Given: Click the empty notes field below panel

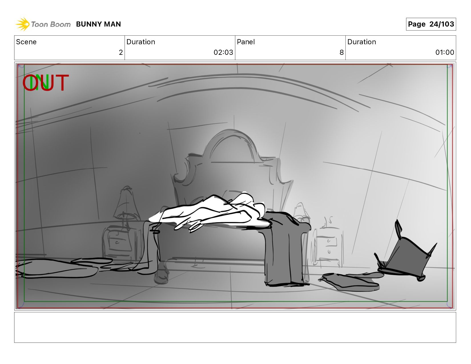Looking at the screenshot, I should pos(235,327).
